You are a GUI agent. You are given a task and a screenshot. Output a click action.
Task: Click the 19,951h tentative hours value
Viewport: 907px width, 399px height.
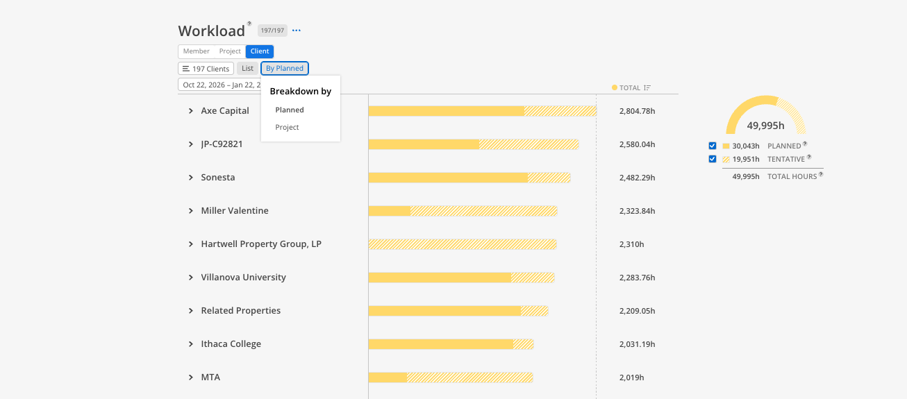[746, 160]
